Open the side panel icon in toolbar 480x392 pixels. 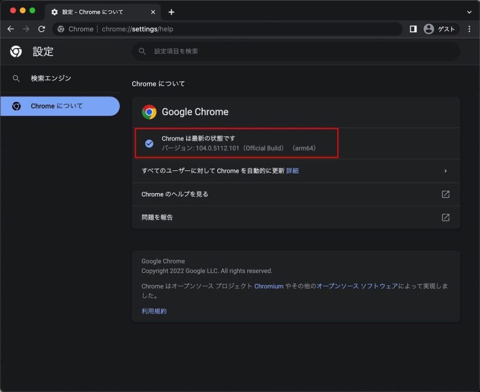coord(413,29)
